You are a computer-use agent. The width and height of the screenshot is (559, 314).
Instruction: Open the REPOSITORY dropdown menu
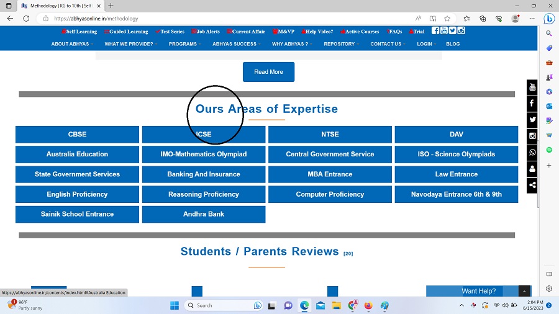(341, 44)
